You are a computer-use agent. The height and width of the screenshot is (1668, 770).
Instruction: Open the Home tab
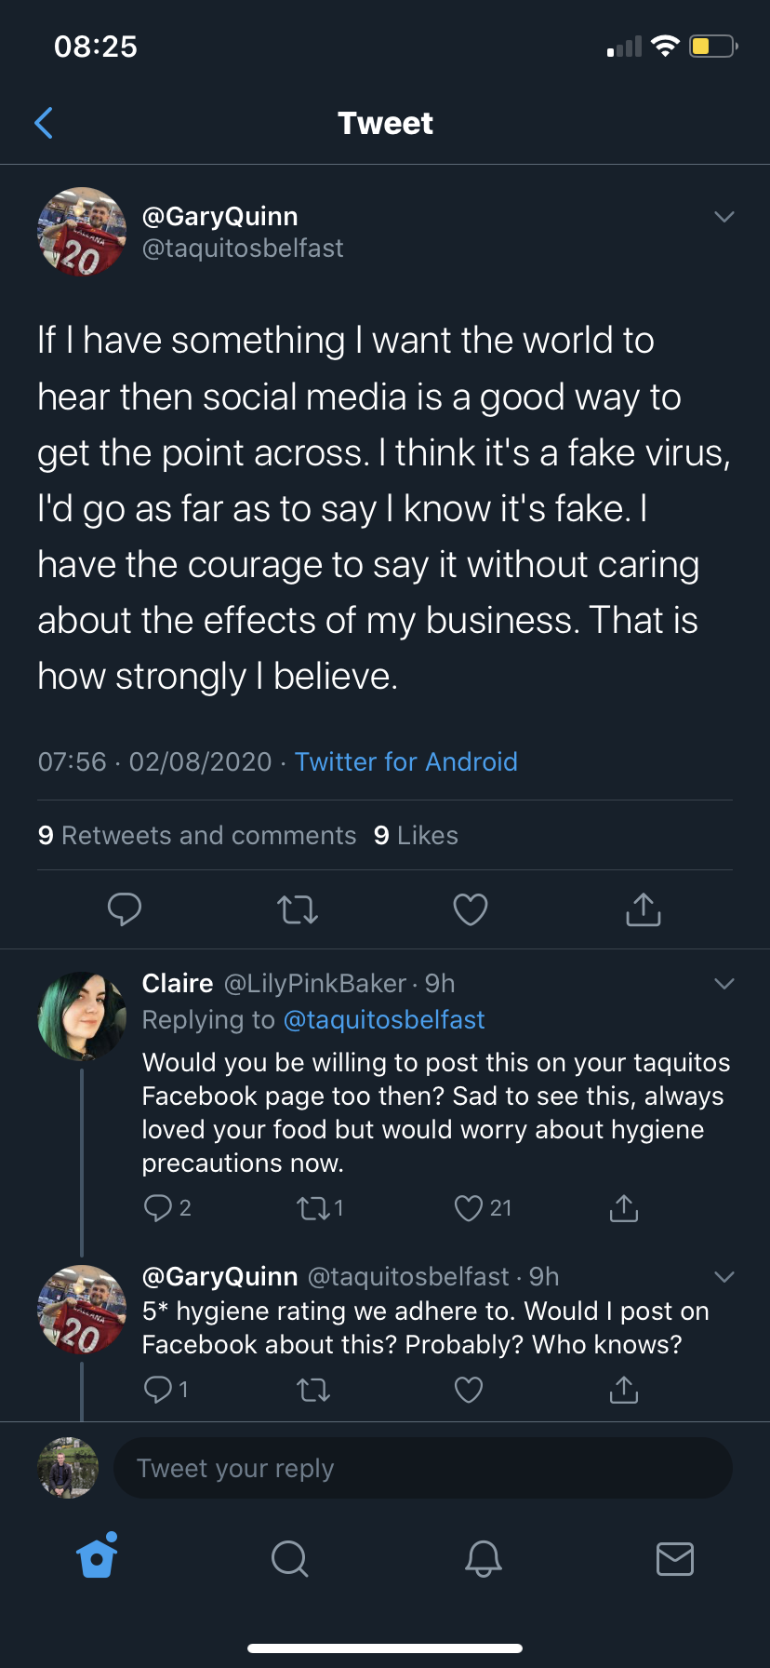point(98,1557)
